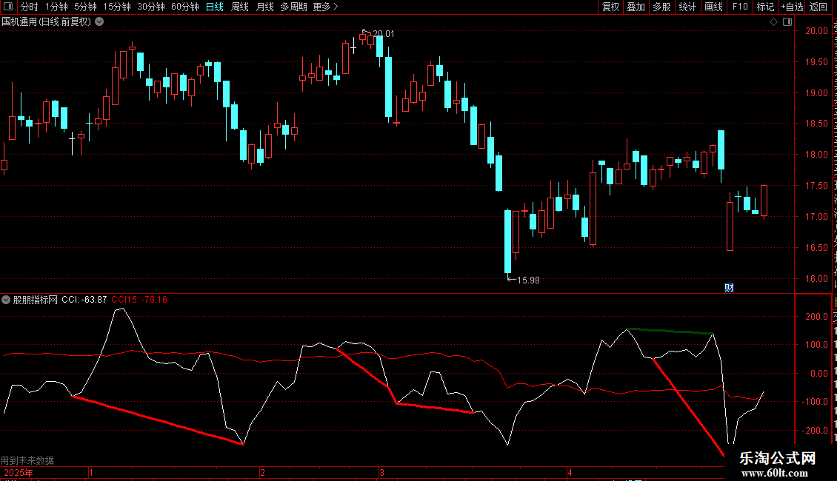Click the 复权 button
This screenshot has width=837, height=481.
tap(610, 7)
